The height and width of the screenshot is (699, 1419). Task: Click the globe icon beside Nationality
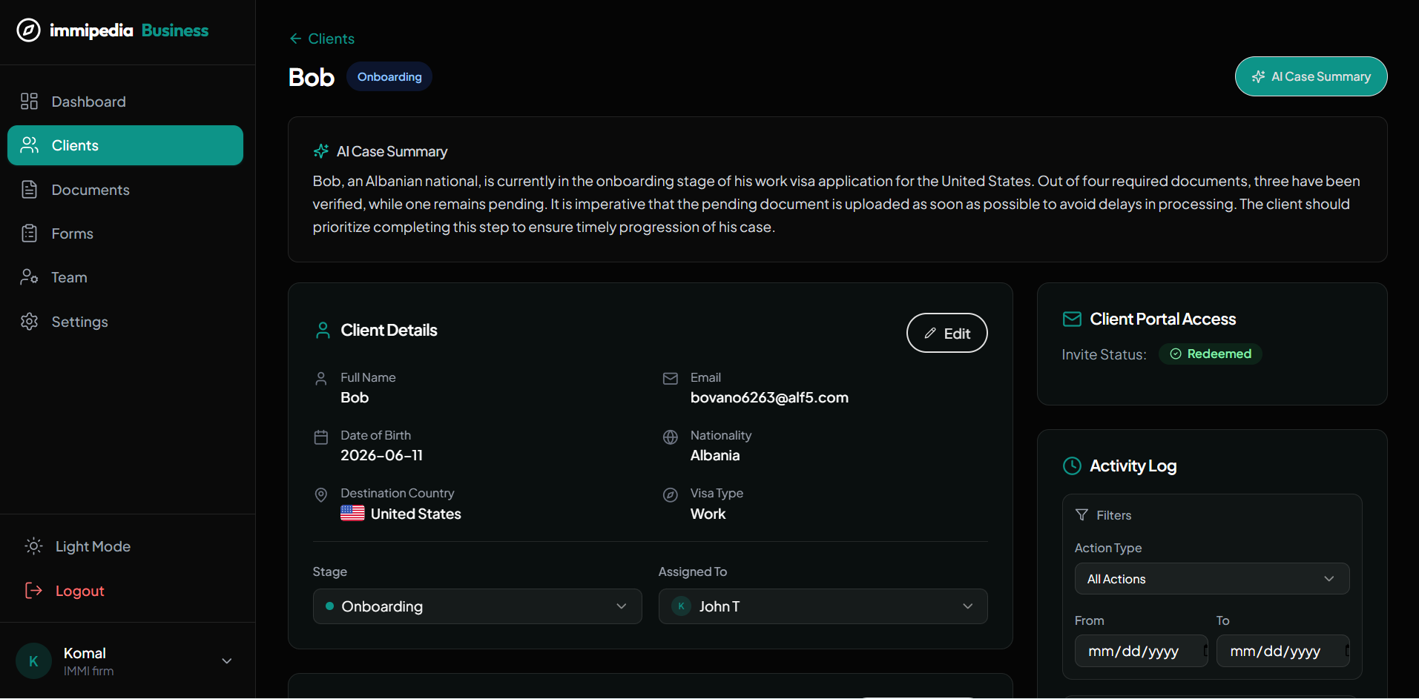tap(671, 437)
